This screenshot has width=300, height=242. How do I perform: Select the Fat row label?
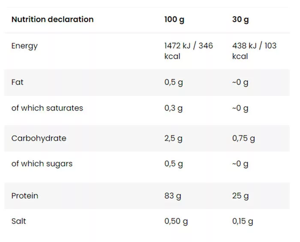[18, 82]
